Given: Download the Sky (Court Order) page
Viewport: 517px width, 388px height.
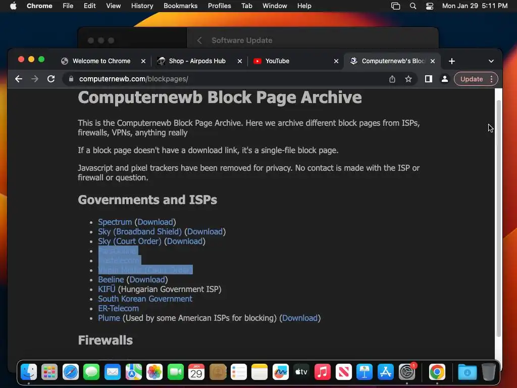Looking at the screenshot, I should point(185,241).
